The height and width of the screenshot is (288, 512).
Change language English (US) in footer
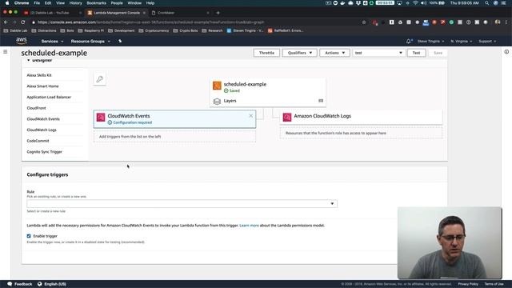(52, 284)
